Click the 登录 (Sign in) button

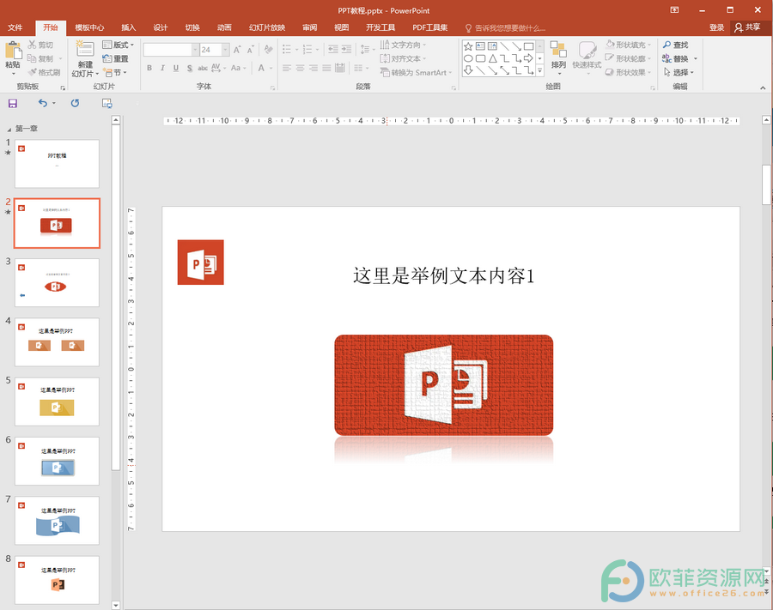tap(716, 27)
